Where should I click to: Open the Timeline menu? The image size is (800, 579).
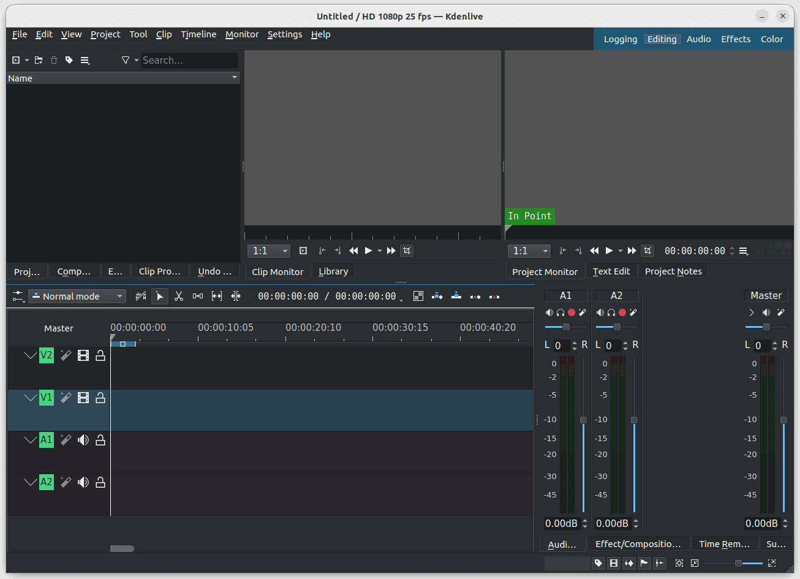[198, 34]
